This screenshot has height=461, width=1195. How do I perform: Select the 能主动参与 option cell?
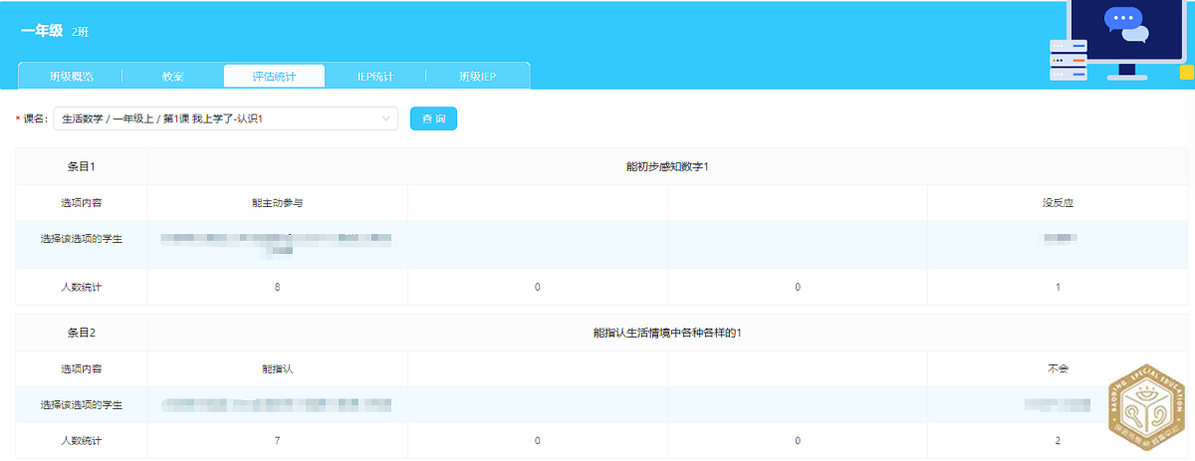click(277, 203)
